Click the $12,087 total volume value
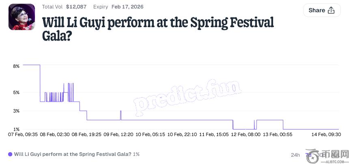The image size is (349, 164). (73, 7)
